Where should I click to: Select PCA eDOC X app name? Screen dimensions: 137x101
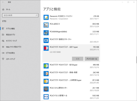55,24
